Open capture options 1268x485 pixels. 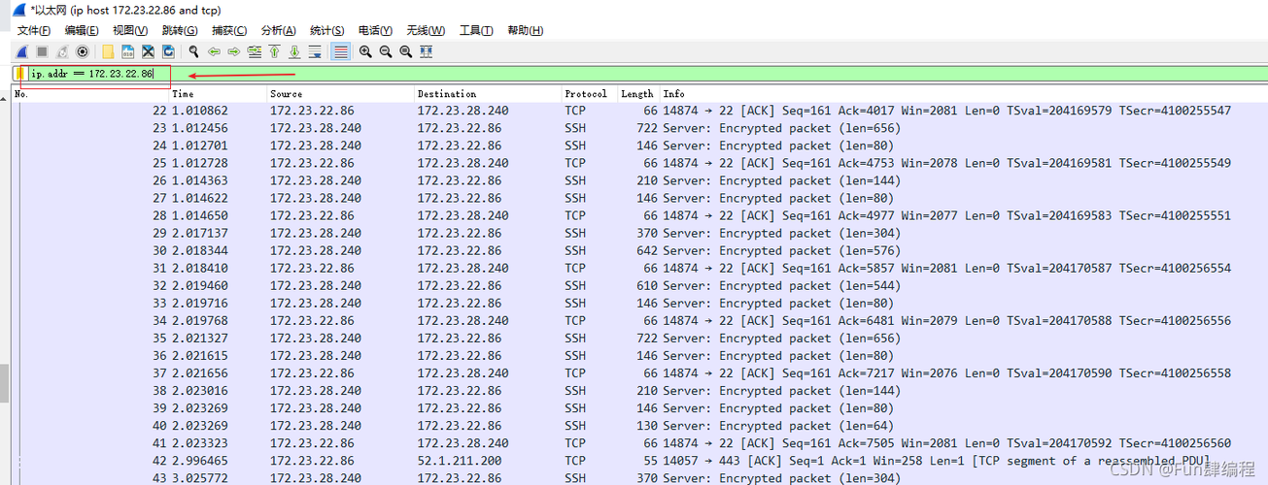pyautogui.click(x=83, y=51)
